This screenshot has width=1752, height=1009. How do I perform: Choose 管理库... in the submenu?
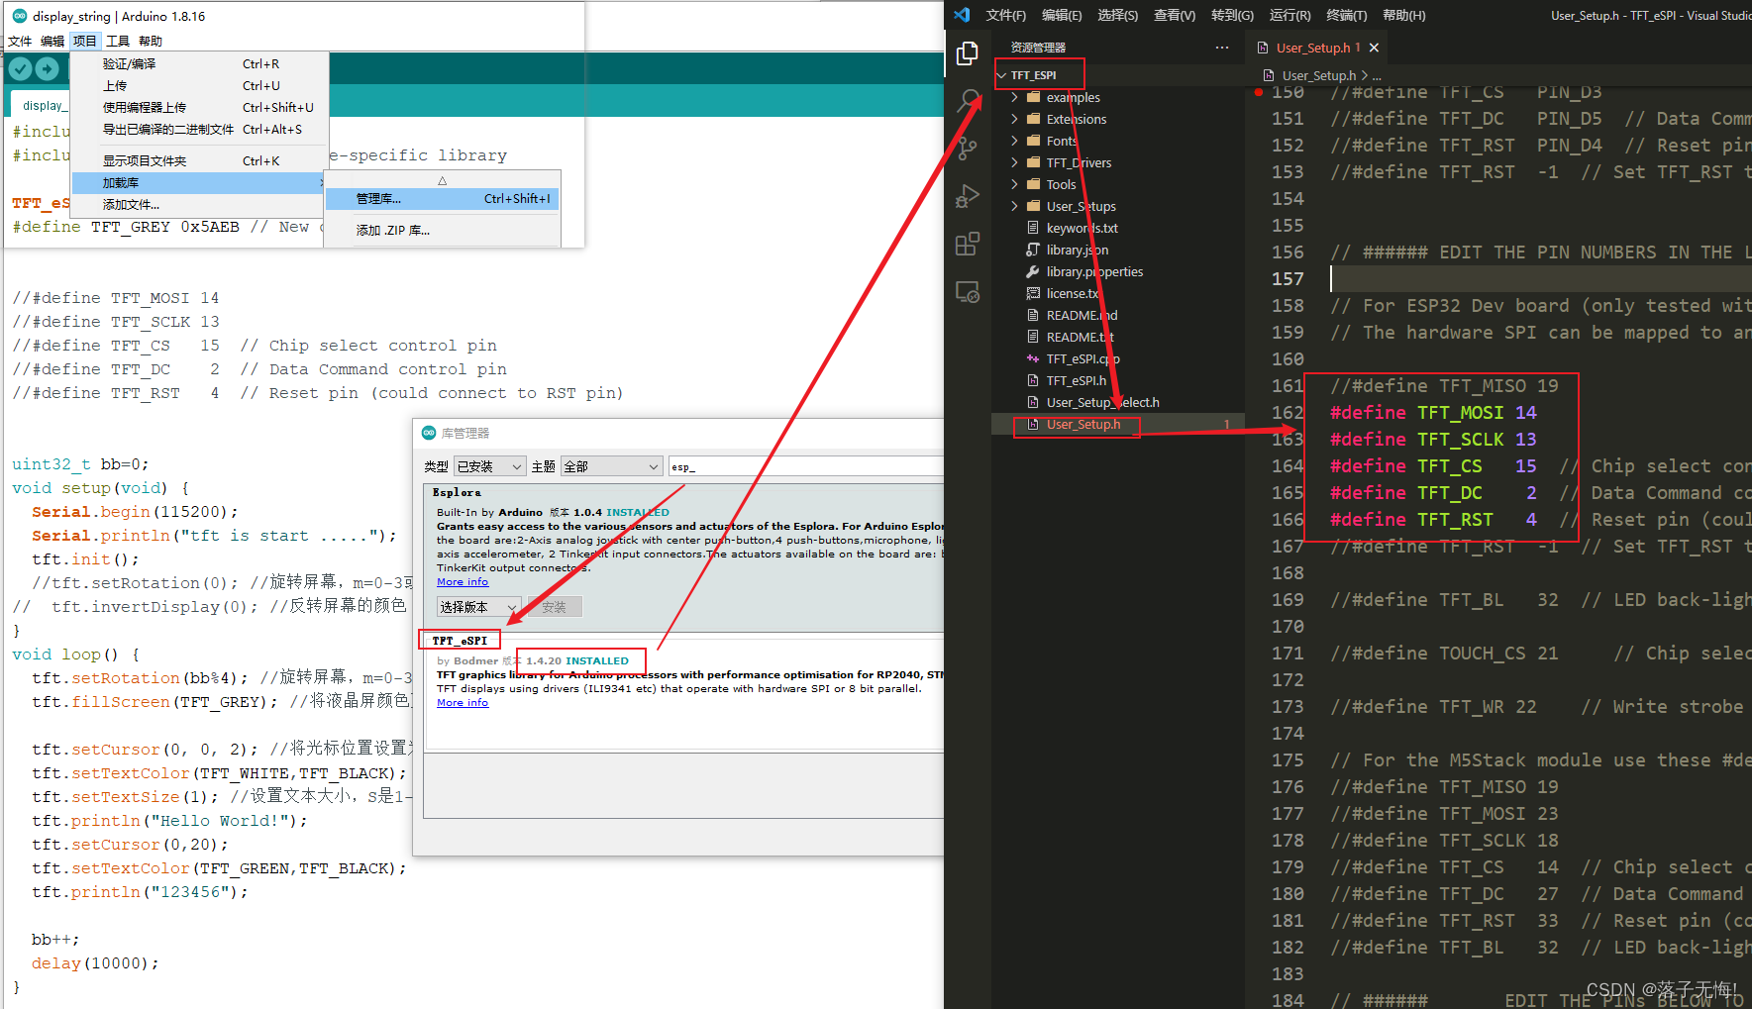(443, 199)
